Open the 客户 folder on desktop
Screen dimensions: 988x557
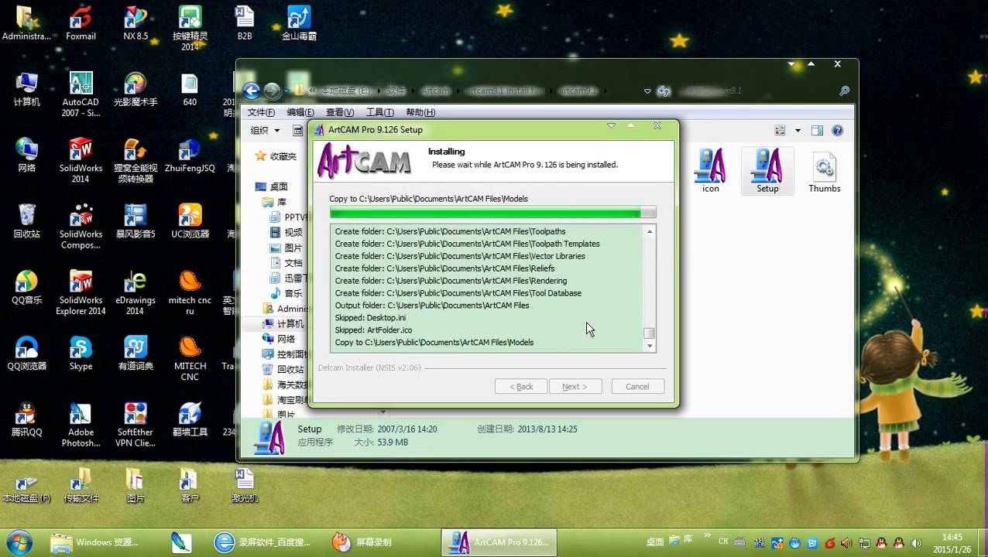click(190, 486)
